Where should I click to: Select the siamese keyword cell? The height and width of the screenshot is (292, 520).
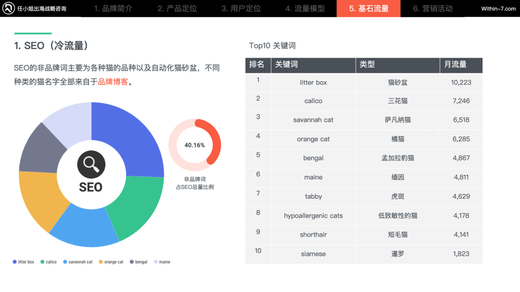[313, 254]
